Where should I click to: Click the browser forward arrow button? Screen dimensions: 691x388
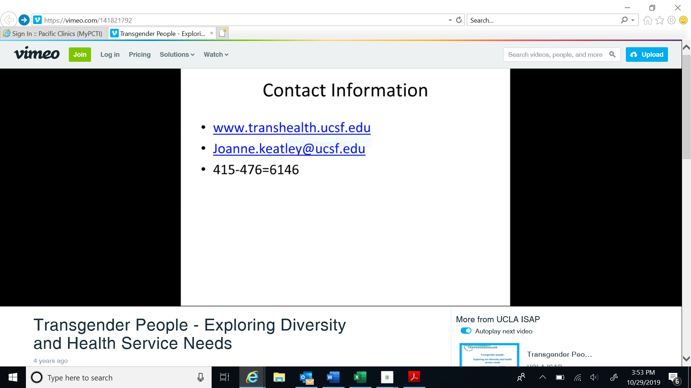(x=24, y=20)
